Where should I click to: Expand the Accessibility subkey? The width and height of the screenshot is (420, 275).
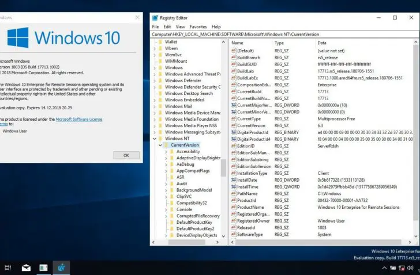[x=166, y=152]
